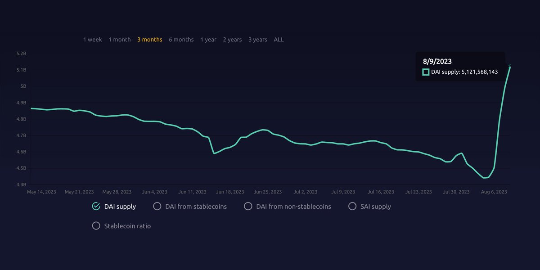This screenshot has height=270, width=540.
Task: Enable DAI from stablecoins series
Action: click(x=157, y=207)
